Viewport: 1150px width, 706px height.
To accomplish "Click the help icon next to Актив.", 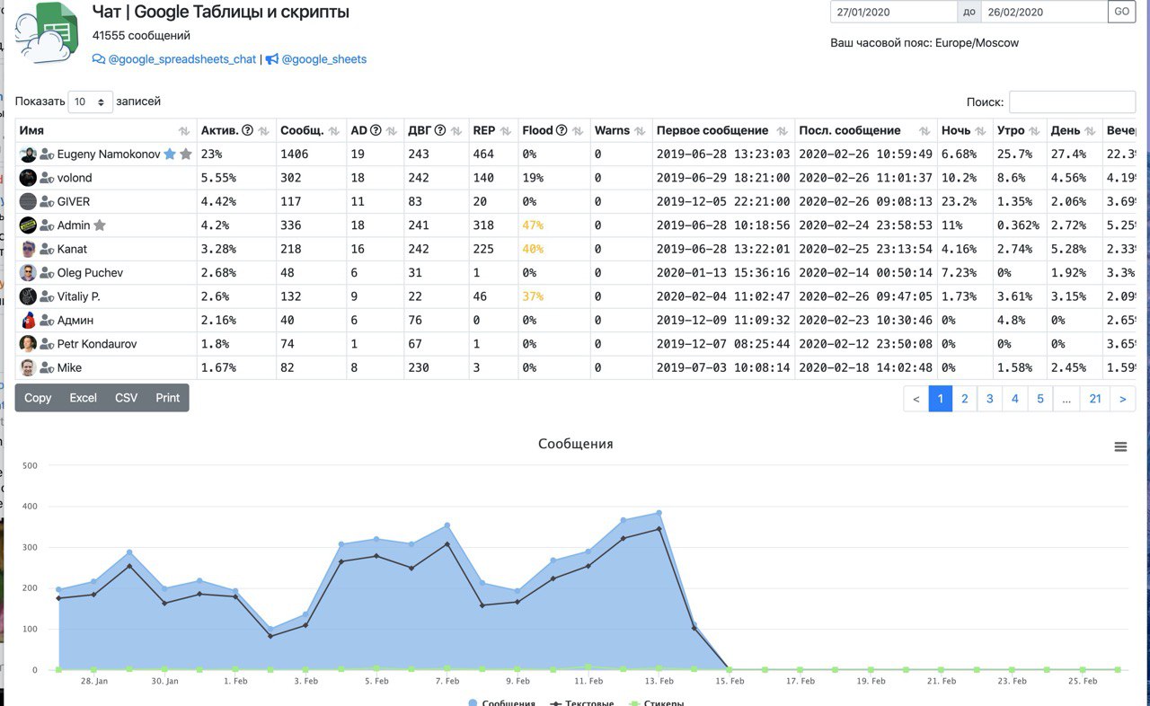I will pyautogui.click(x=248, y=130).
